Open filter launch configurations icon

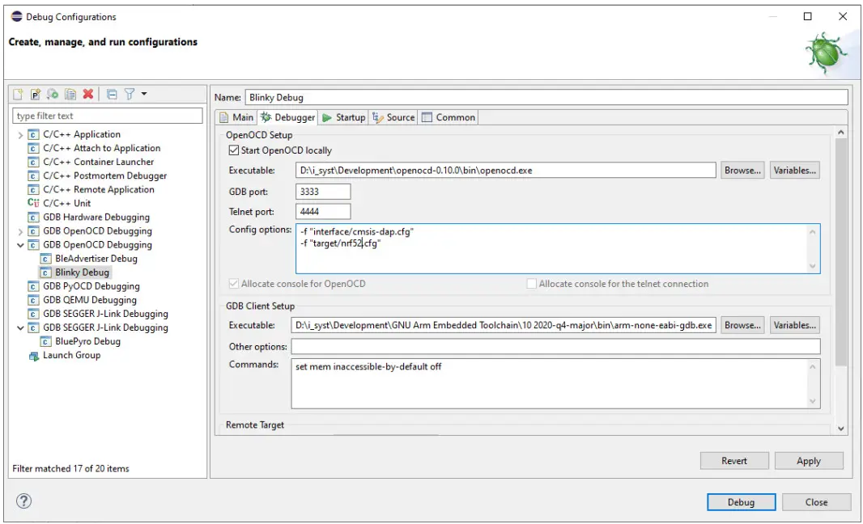[130, 94]
